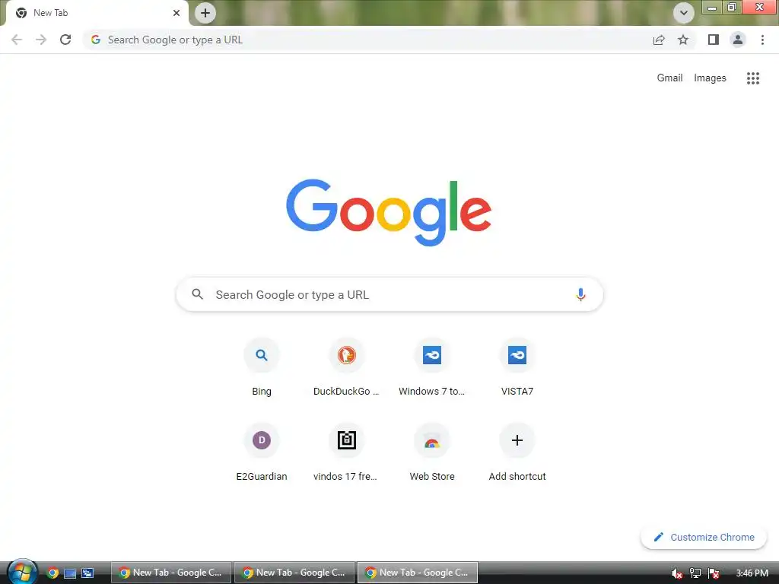This screenshot has height=584, width=779.
Task: Open the Bing shortcut
Action: point(262,368)
